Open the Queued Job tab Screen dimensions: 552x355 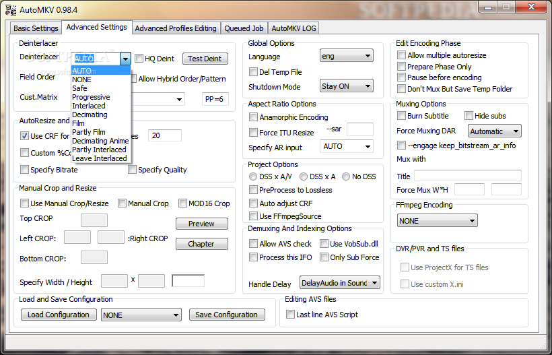pos(244,28)
